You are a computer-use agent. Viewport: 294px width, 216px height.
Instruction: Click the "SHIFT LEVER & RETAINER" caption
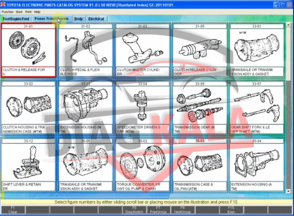[x=22, y=187]
